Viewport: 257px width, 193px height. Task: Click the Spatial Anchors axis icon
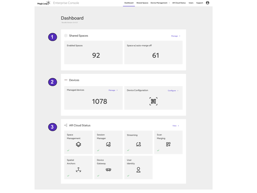coord(78,170)
